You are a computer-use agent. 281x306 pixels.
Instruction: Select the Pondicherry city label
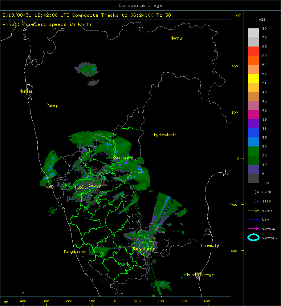point(199,275)
